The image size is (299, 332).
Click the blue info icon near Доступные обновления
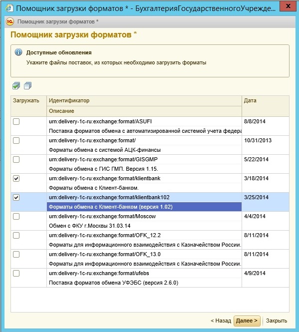(18, 52)
